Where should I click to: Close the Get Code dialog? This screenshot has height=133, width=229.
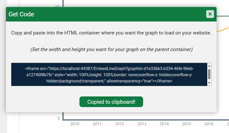tap(210, 14)
